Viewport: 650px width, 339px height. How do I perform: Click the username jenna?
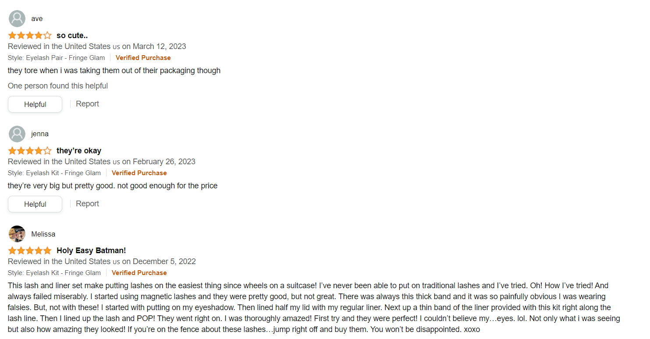(x=40, y=134)
